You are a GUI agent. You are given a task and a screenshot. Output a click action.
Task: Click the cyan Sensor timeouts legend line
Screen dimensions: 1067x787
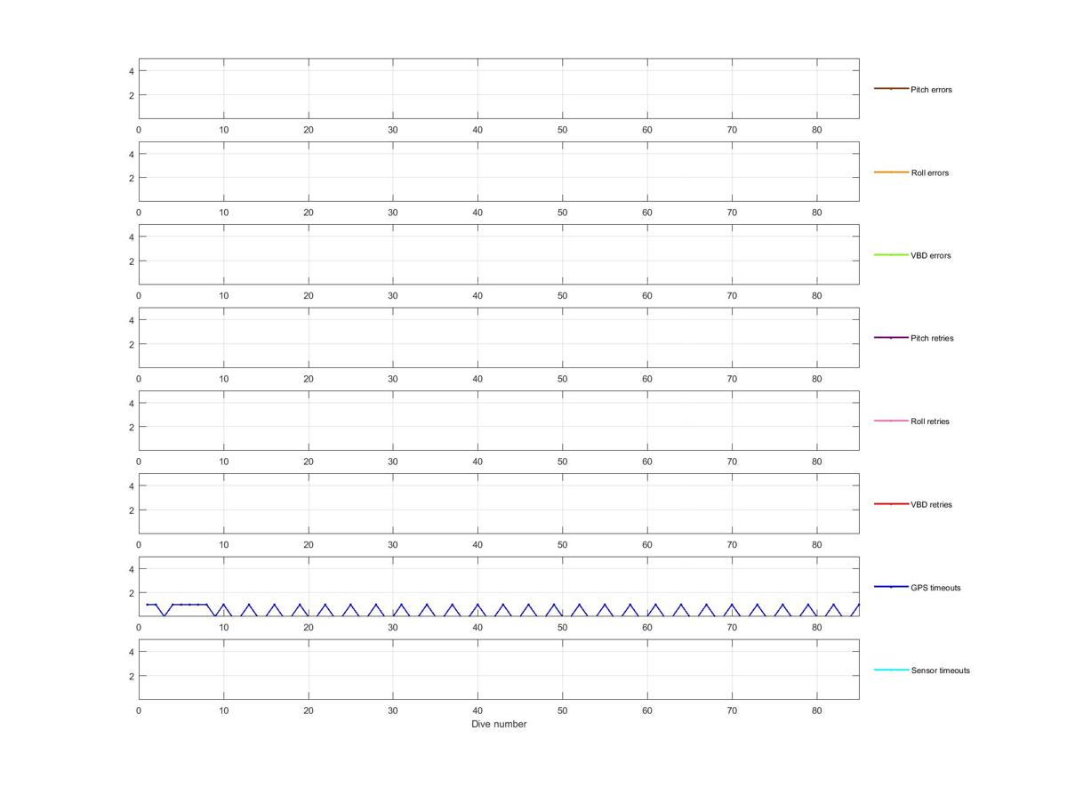tap(891, 670)
